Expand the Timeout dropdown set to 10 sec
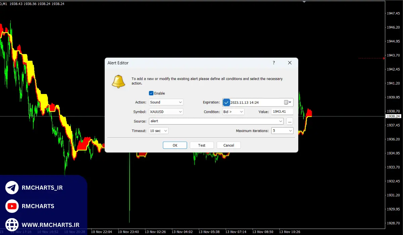 159,131
